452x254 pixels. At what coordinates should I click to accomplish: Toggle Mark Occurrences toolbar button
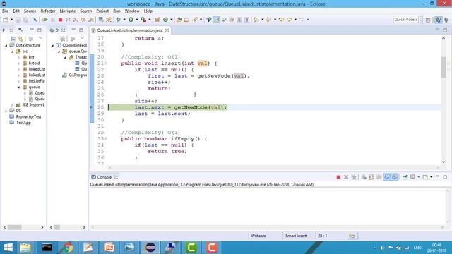pyautogui.click(x=217, y=20)
